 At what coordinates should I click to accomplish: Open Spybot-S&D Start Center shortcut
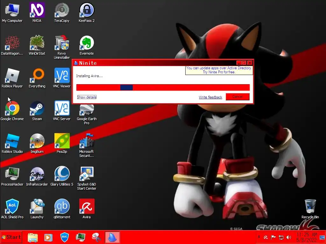87,179
